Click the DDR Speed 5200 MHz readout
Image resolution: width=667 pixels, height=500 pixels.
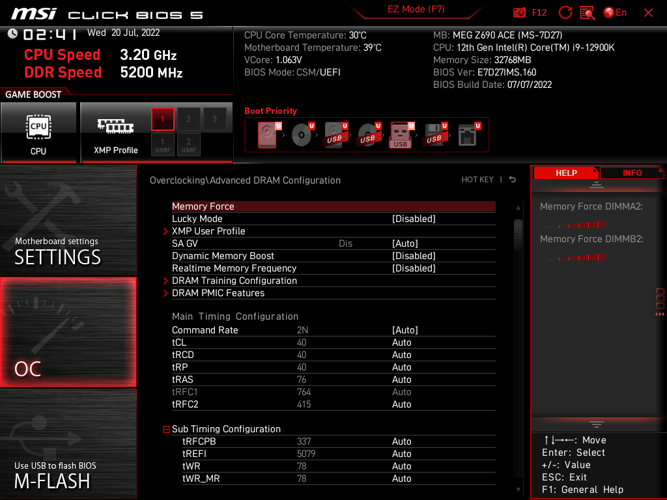click(x=151, y=72)
